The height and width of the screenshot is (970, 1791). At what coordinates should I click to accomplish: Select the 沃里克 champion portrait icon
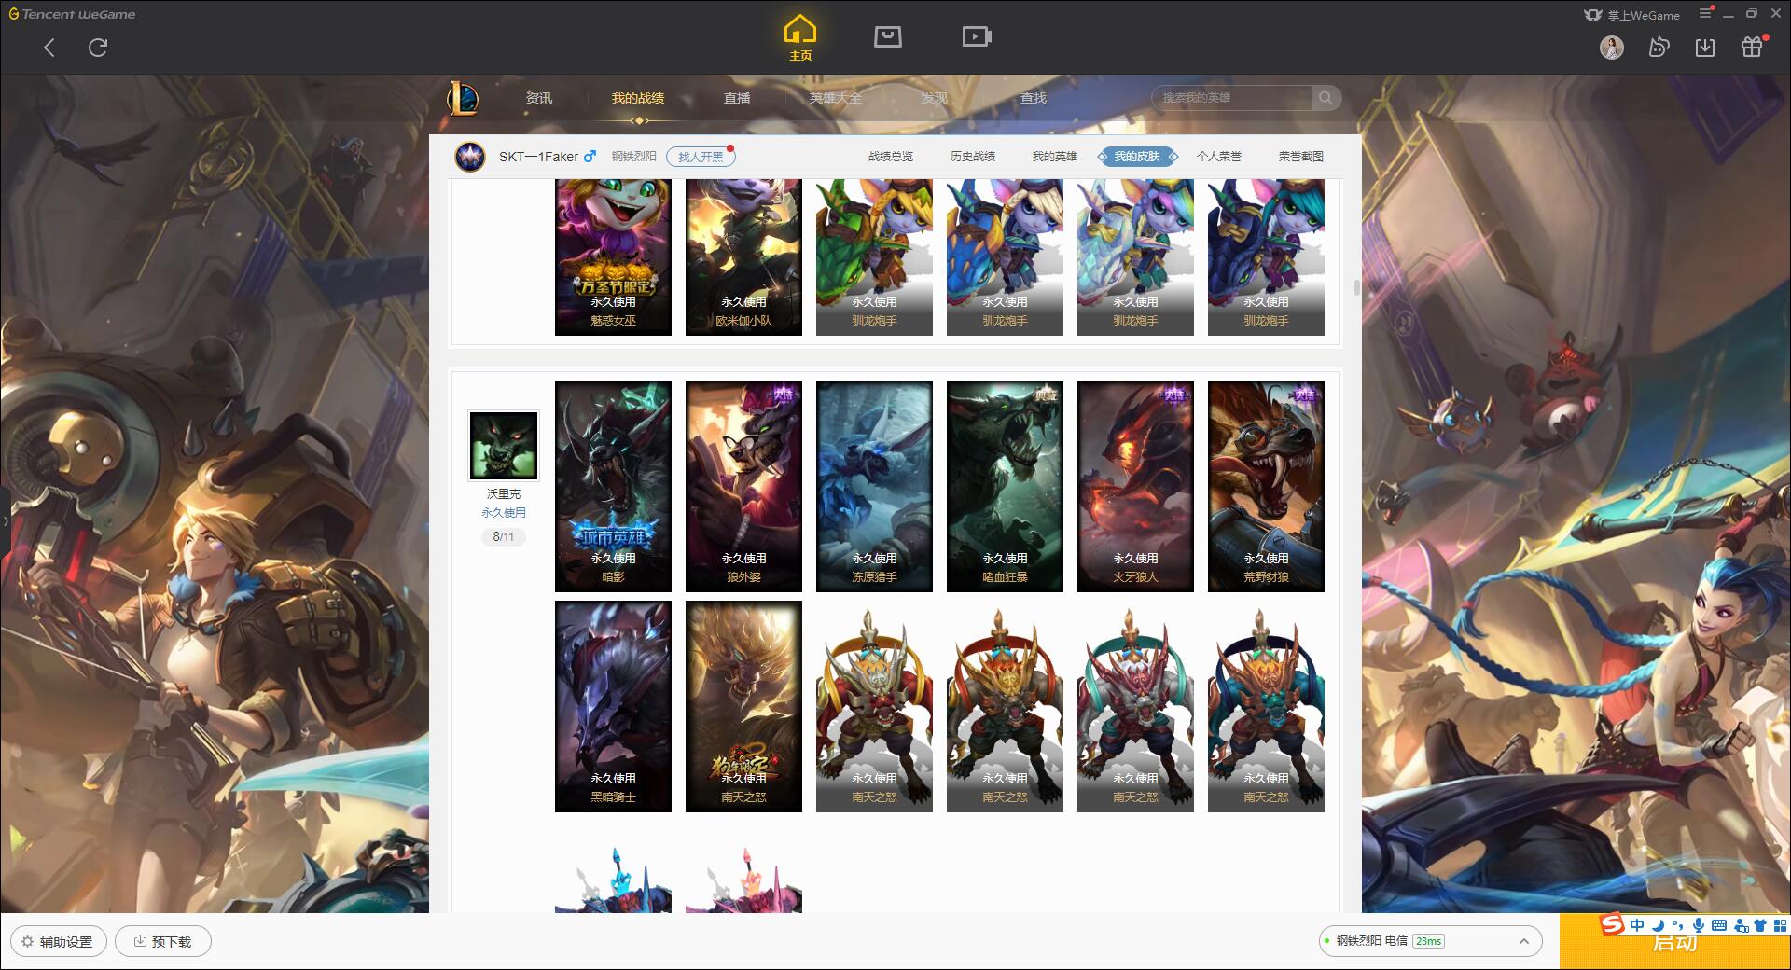[504, 446]
